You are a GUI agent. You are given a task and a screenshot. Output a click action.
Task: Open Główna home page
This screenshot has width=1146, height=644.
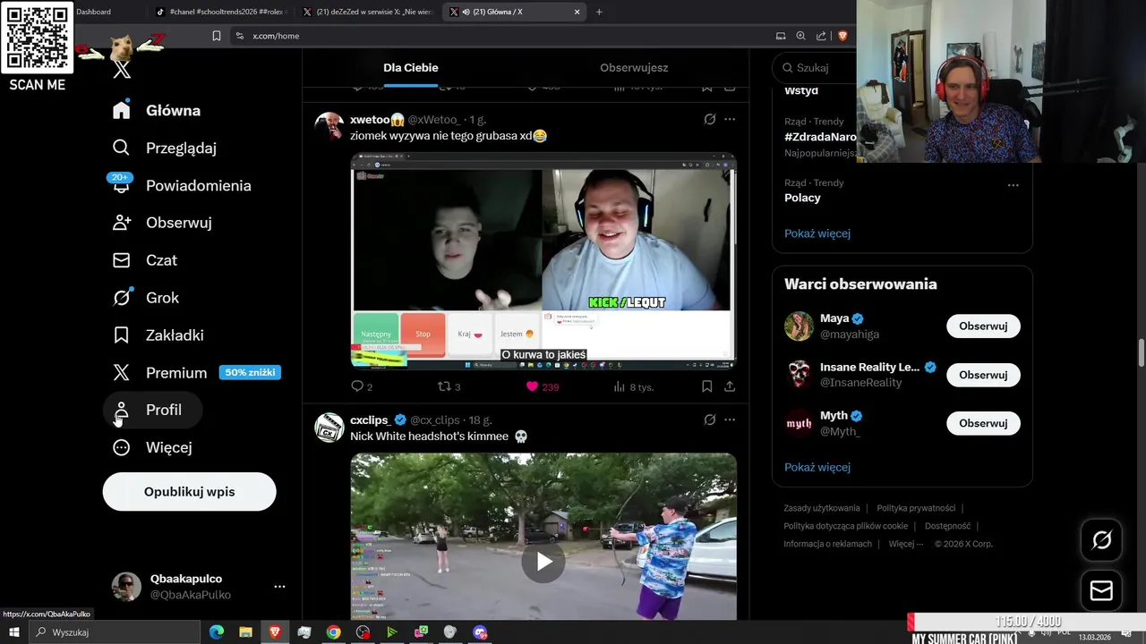click(157, 111)
